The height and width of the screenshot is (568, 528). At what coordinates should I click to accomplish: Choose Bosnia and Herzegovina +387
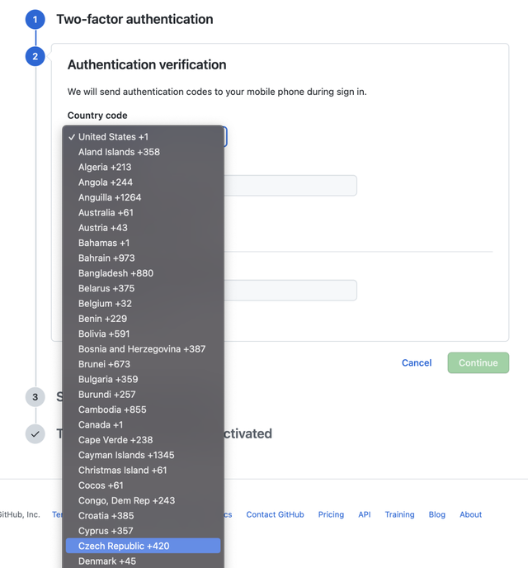click(x=142, y=348)
